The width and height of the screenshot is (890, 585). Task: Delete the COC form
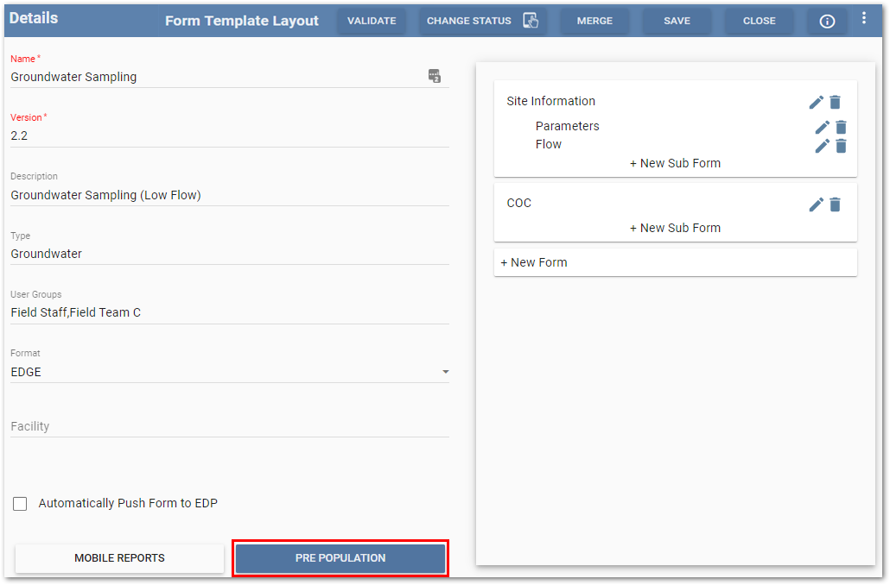[835, 204]
